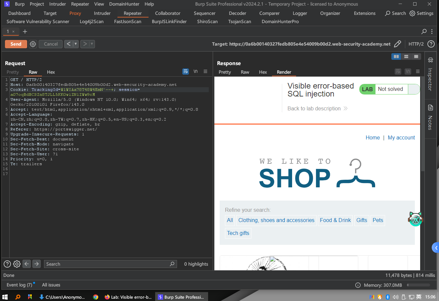Open request search help icon
Image resolution: width=439 pixels, height=301 pixels.
[x=7, y=264]
